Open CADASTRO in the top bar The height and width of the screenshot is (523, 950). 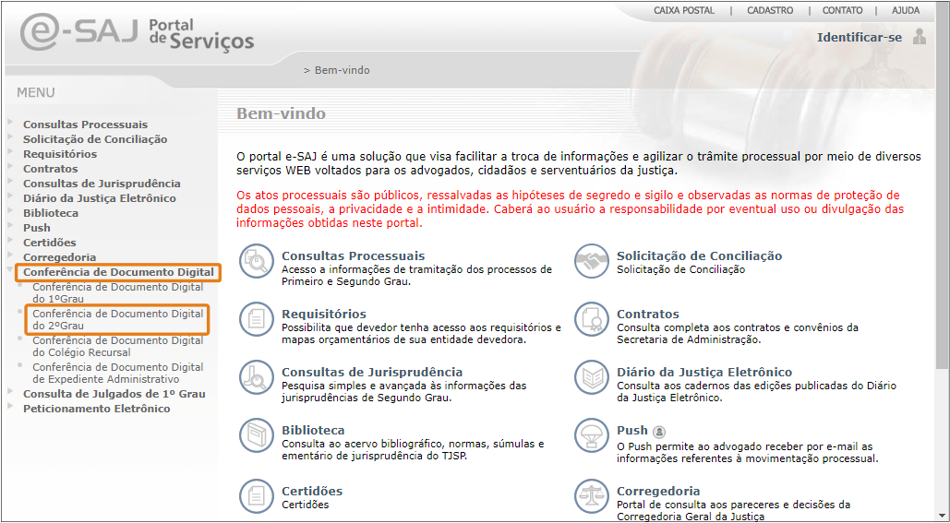point(770,10)
